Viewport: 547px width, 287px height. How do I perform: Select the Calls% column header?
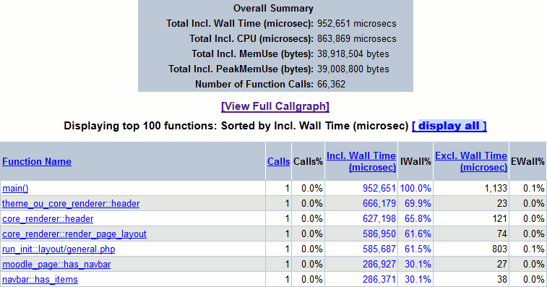click(308, 162)
